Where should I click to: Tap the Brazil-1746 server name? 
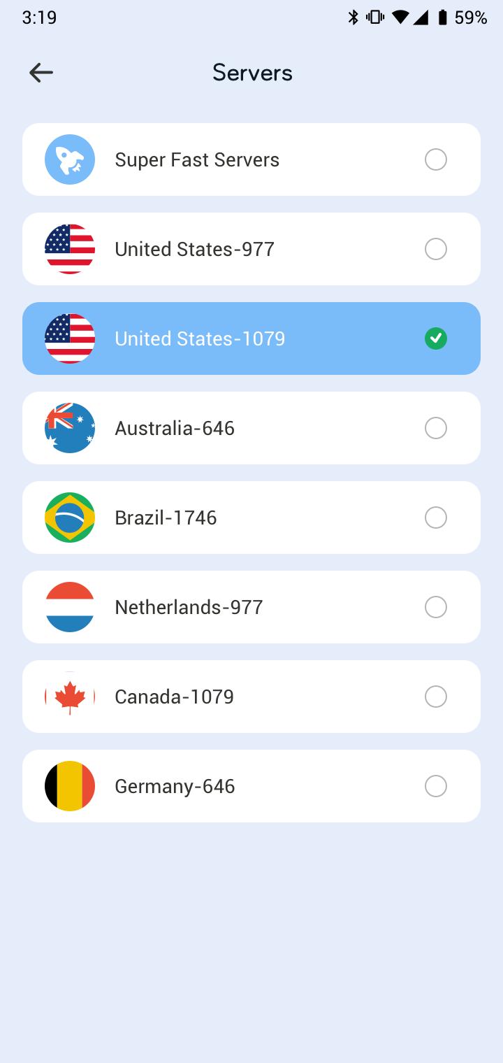[x=166, y=518]
